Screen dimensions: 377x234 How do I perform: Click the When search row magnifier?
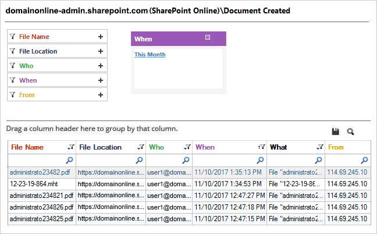click(260, 160)
